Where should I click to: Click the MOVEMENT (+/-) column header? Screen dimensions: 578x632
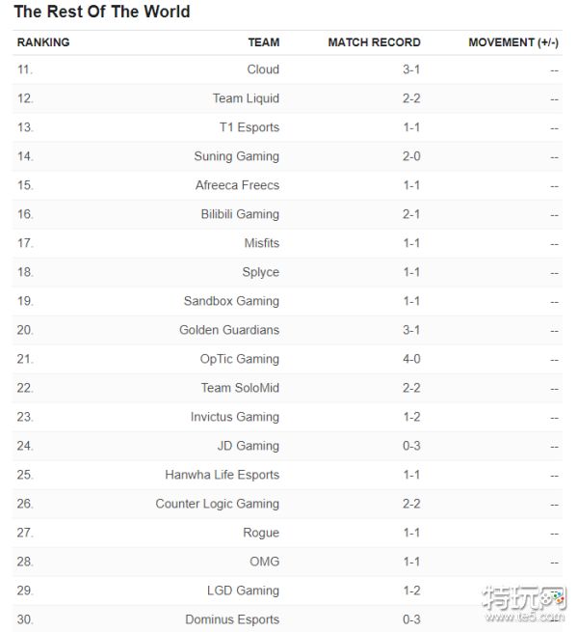(513, 42)
